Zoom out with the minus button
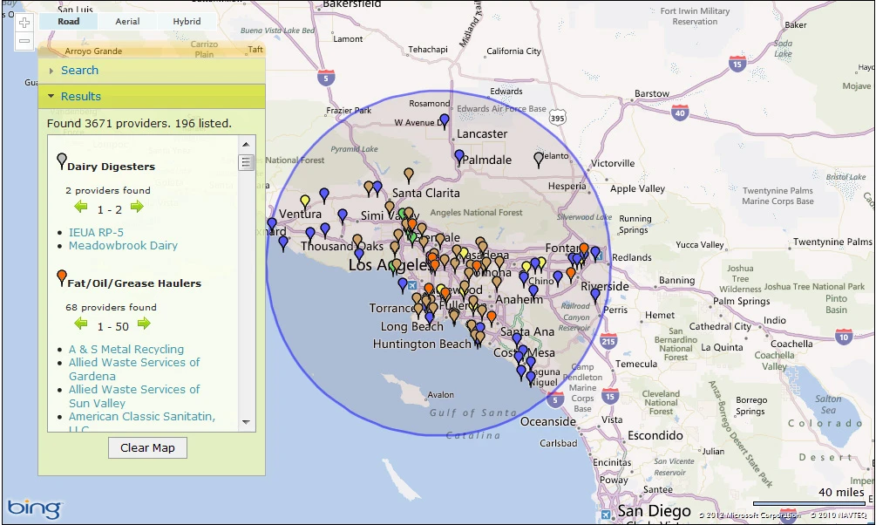This screenshot has height=525, width=876. [x=24, y=41]
